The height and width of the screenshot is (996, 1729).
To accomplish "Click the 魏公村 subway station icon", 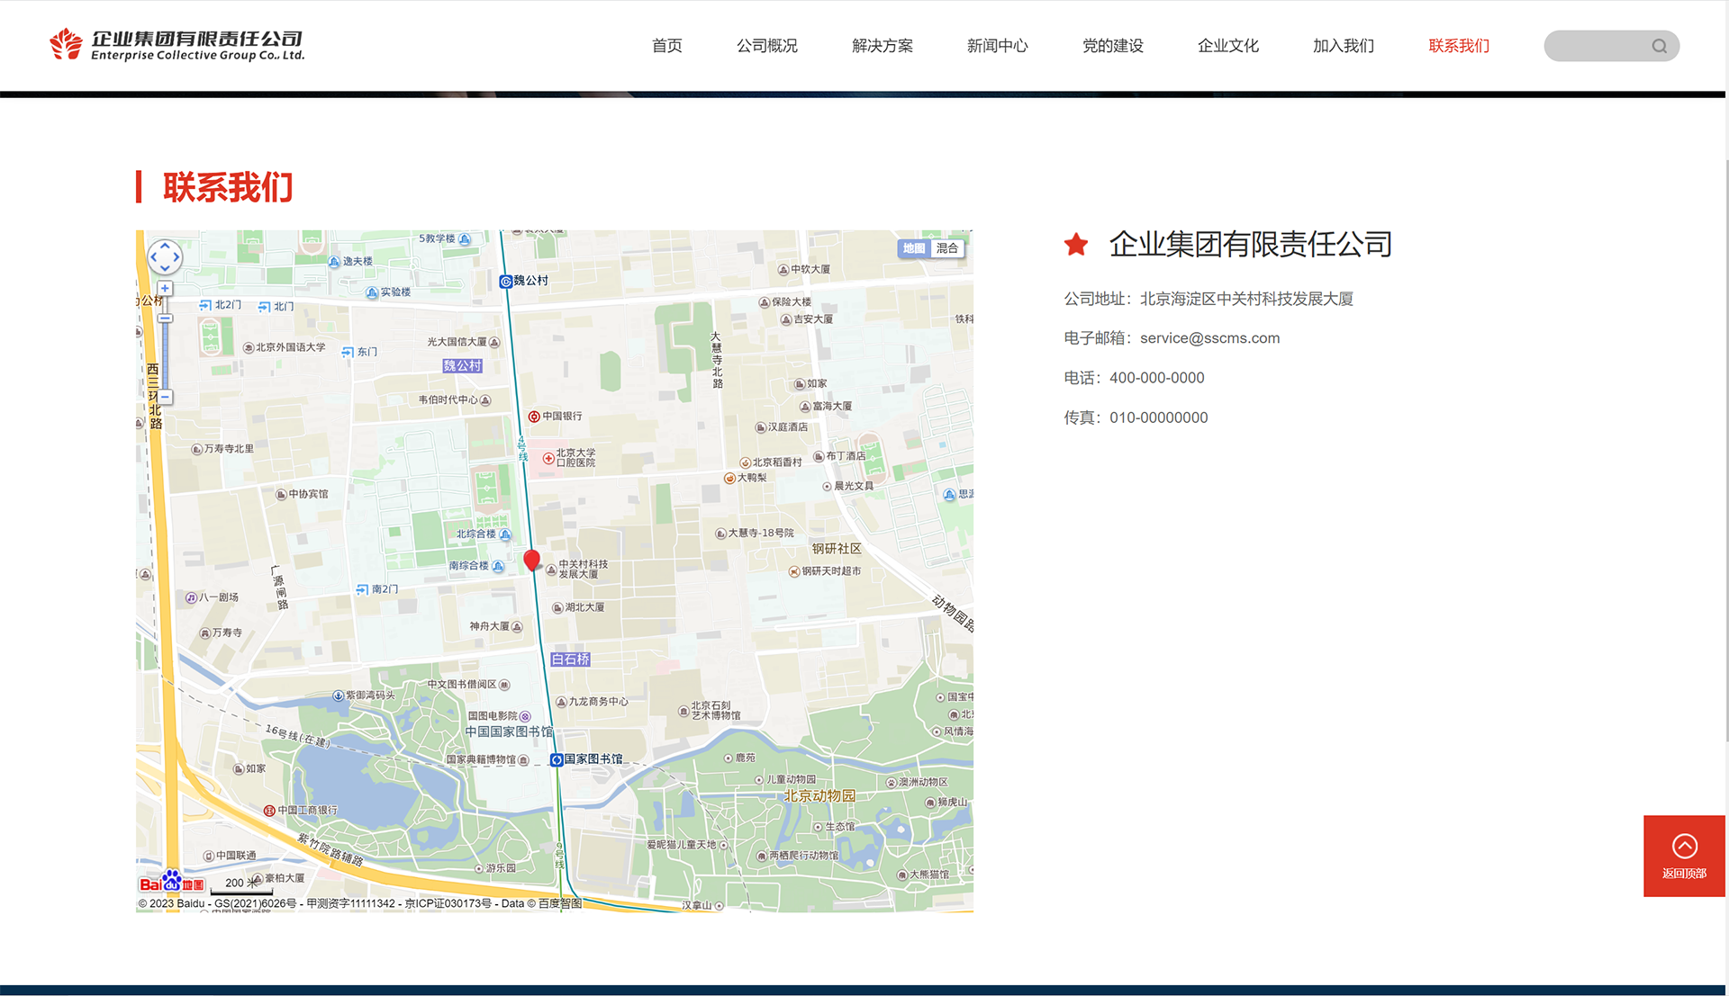I will coord(506,280).
